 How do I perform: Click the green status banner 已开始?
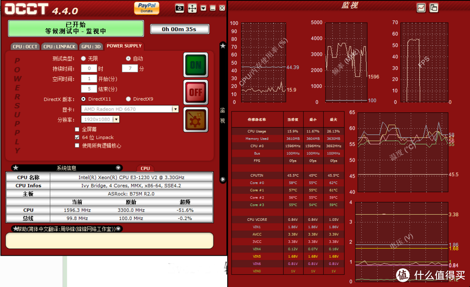tap(76, 28)
